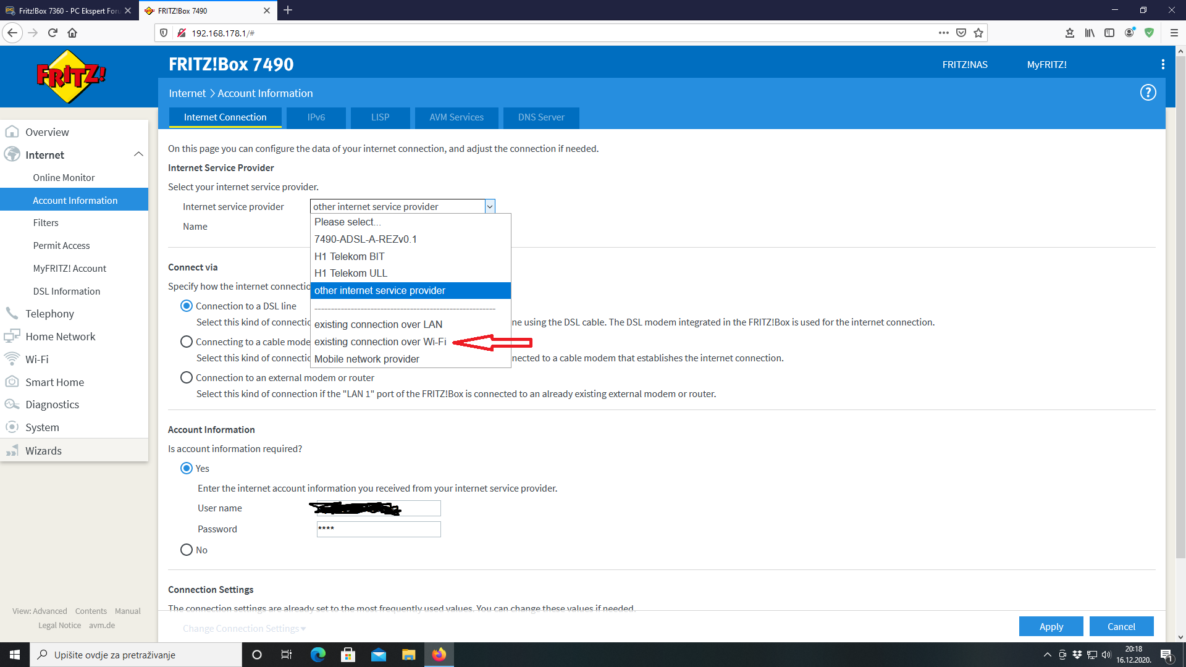Open the Legal Notice link
Screen dimensions: 1186x667
pyautogui.click(x=59, y=625)
